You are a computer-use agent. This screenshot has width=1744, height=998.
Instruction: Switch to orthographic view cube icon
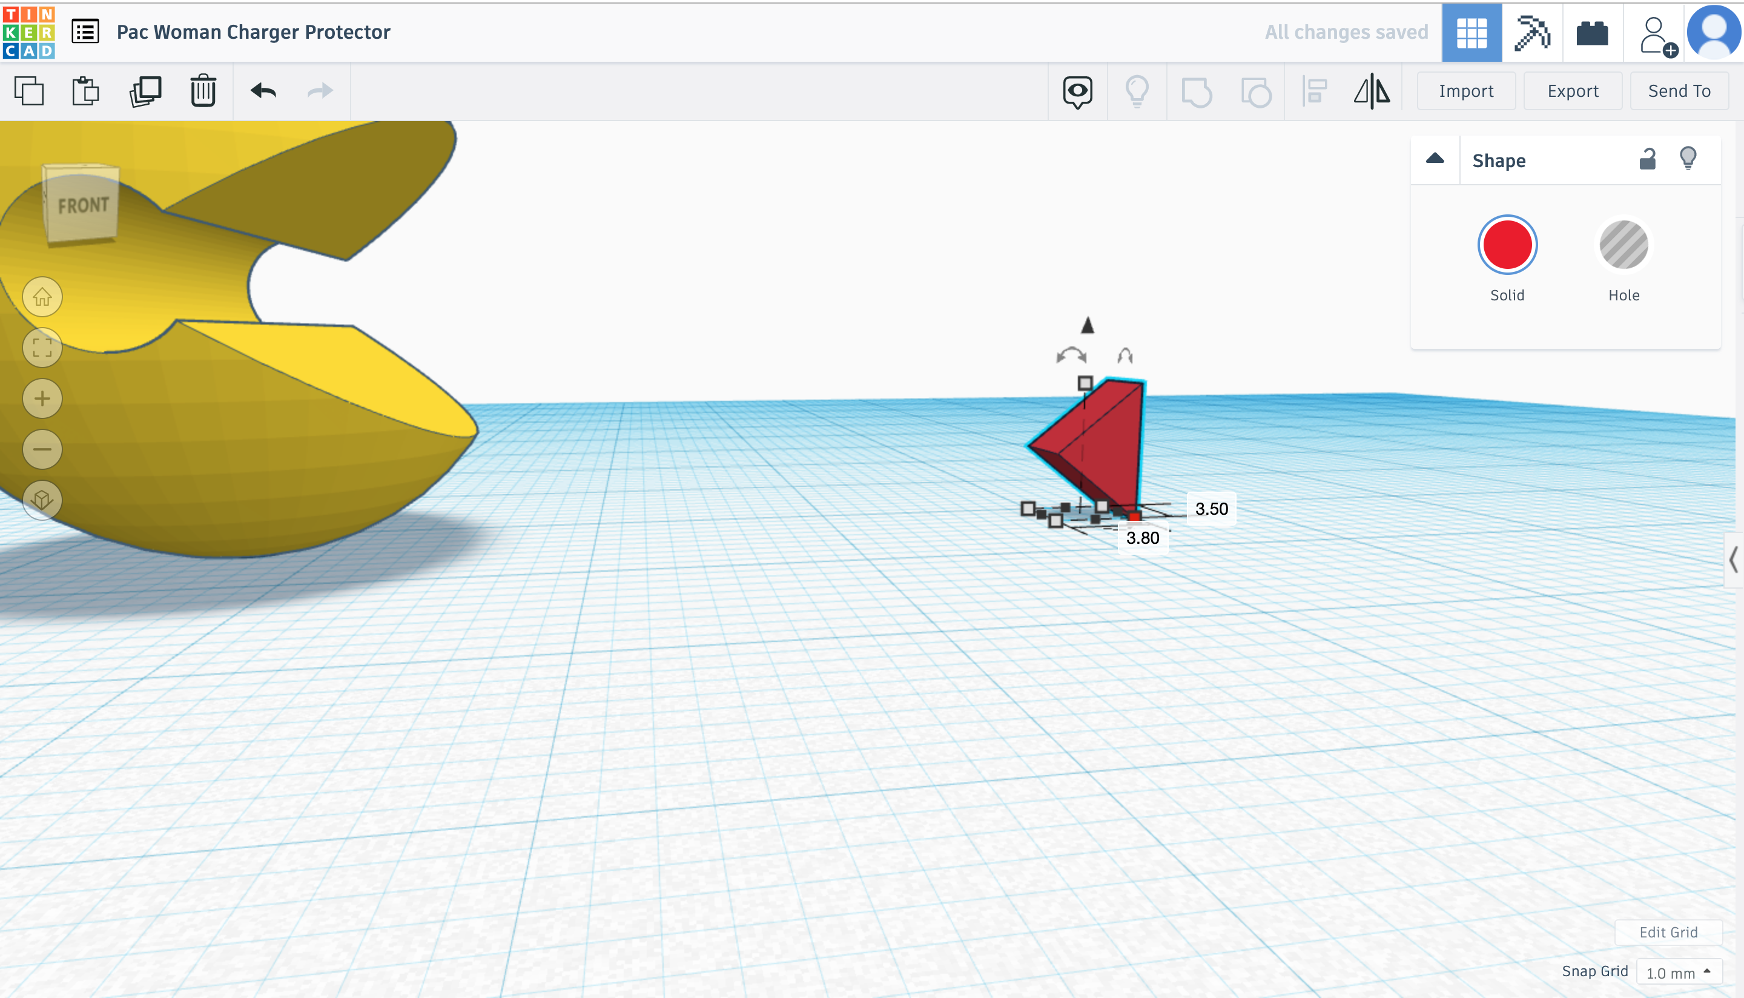click(x=42, y=500)
